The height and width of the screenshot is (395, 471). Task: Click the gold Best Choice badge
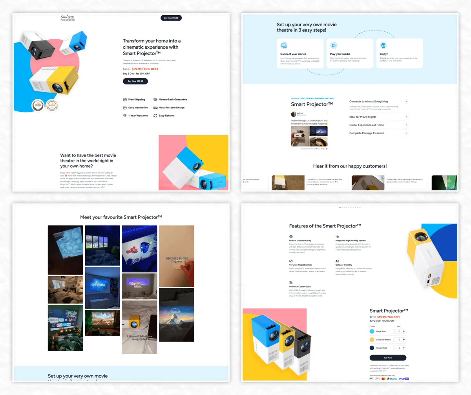point(52,105)
